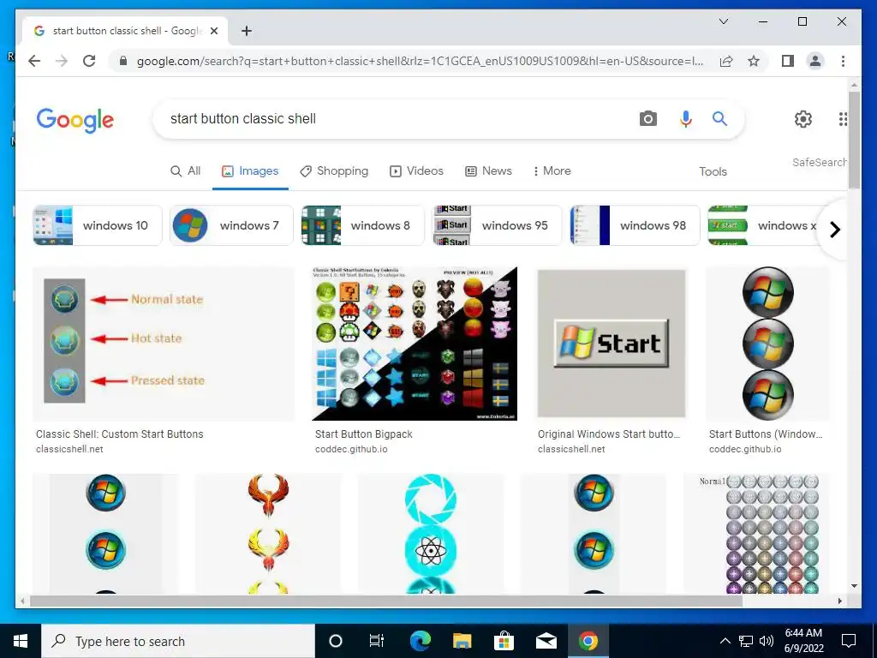Click the vertical page scrollbar
The width and height of the screenshot is (877, 658).
(854, 140)
